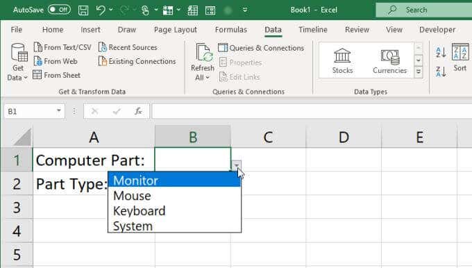
Task: Choose the Stocks data type
Action: [x=342, y=61]
